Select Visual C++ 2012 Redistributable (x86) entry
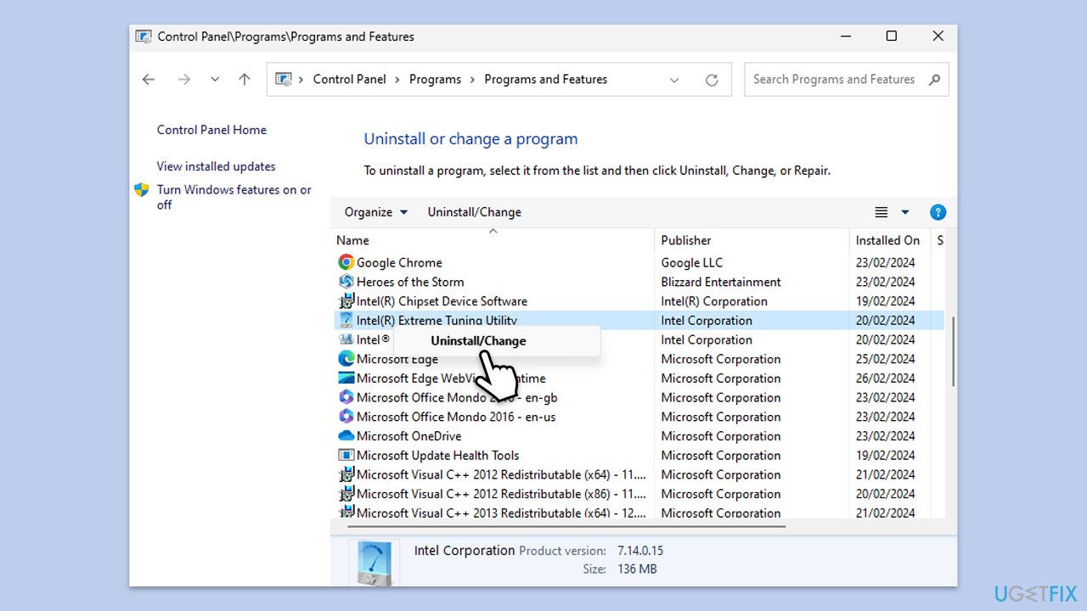The width and height of the screenshot is (1087, 611). 501,494
